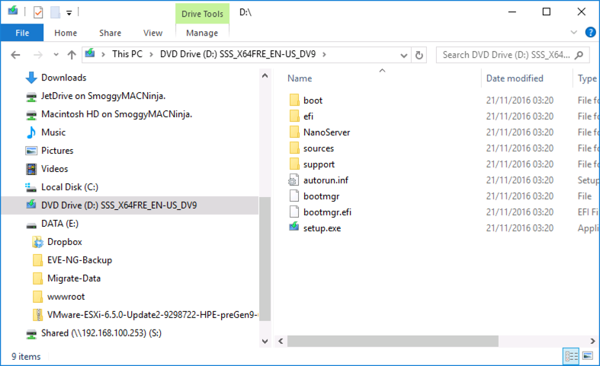Click the search magnifier icon

click(579, 55)
